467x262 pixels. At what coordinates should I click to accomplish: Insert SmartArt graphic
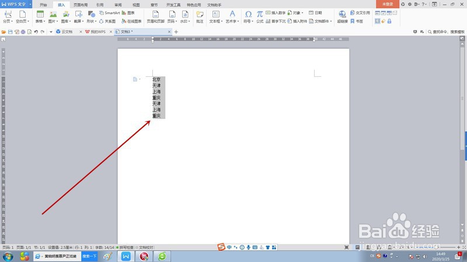click(109, 13)
